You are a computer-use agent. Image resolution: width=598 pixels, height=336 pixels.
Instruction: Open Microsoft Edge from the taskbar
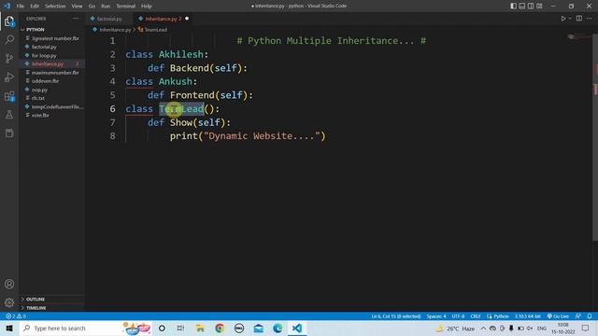coord(278,328)
